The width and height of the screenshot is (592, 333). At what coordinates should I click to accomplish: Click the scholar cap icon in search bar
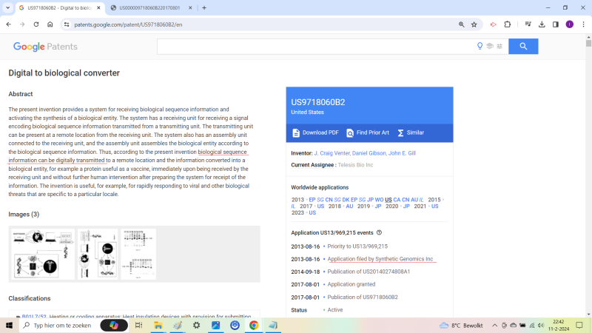(490, 46)
